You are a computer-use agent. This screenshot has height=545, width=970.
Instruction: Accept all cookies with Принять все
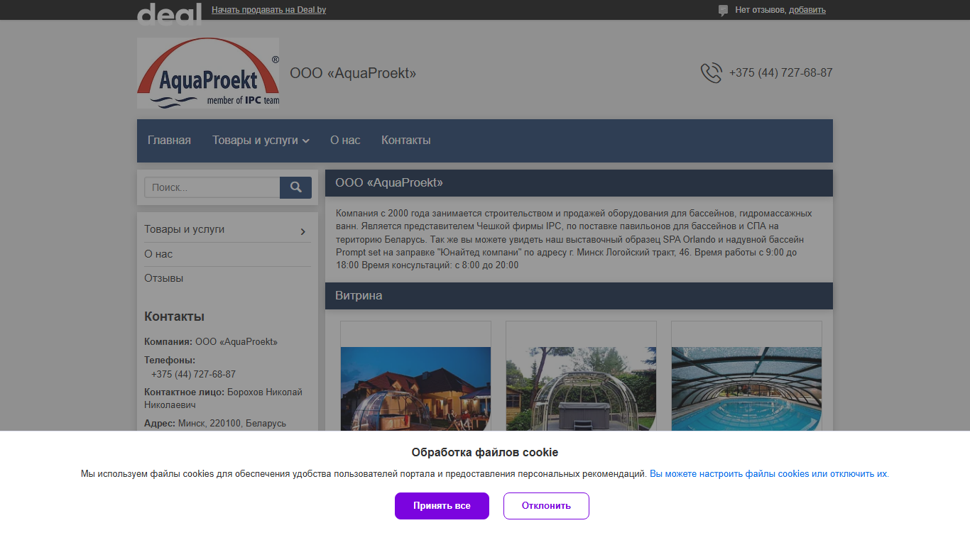tap(442, 506)
